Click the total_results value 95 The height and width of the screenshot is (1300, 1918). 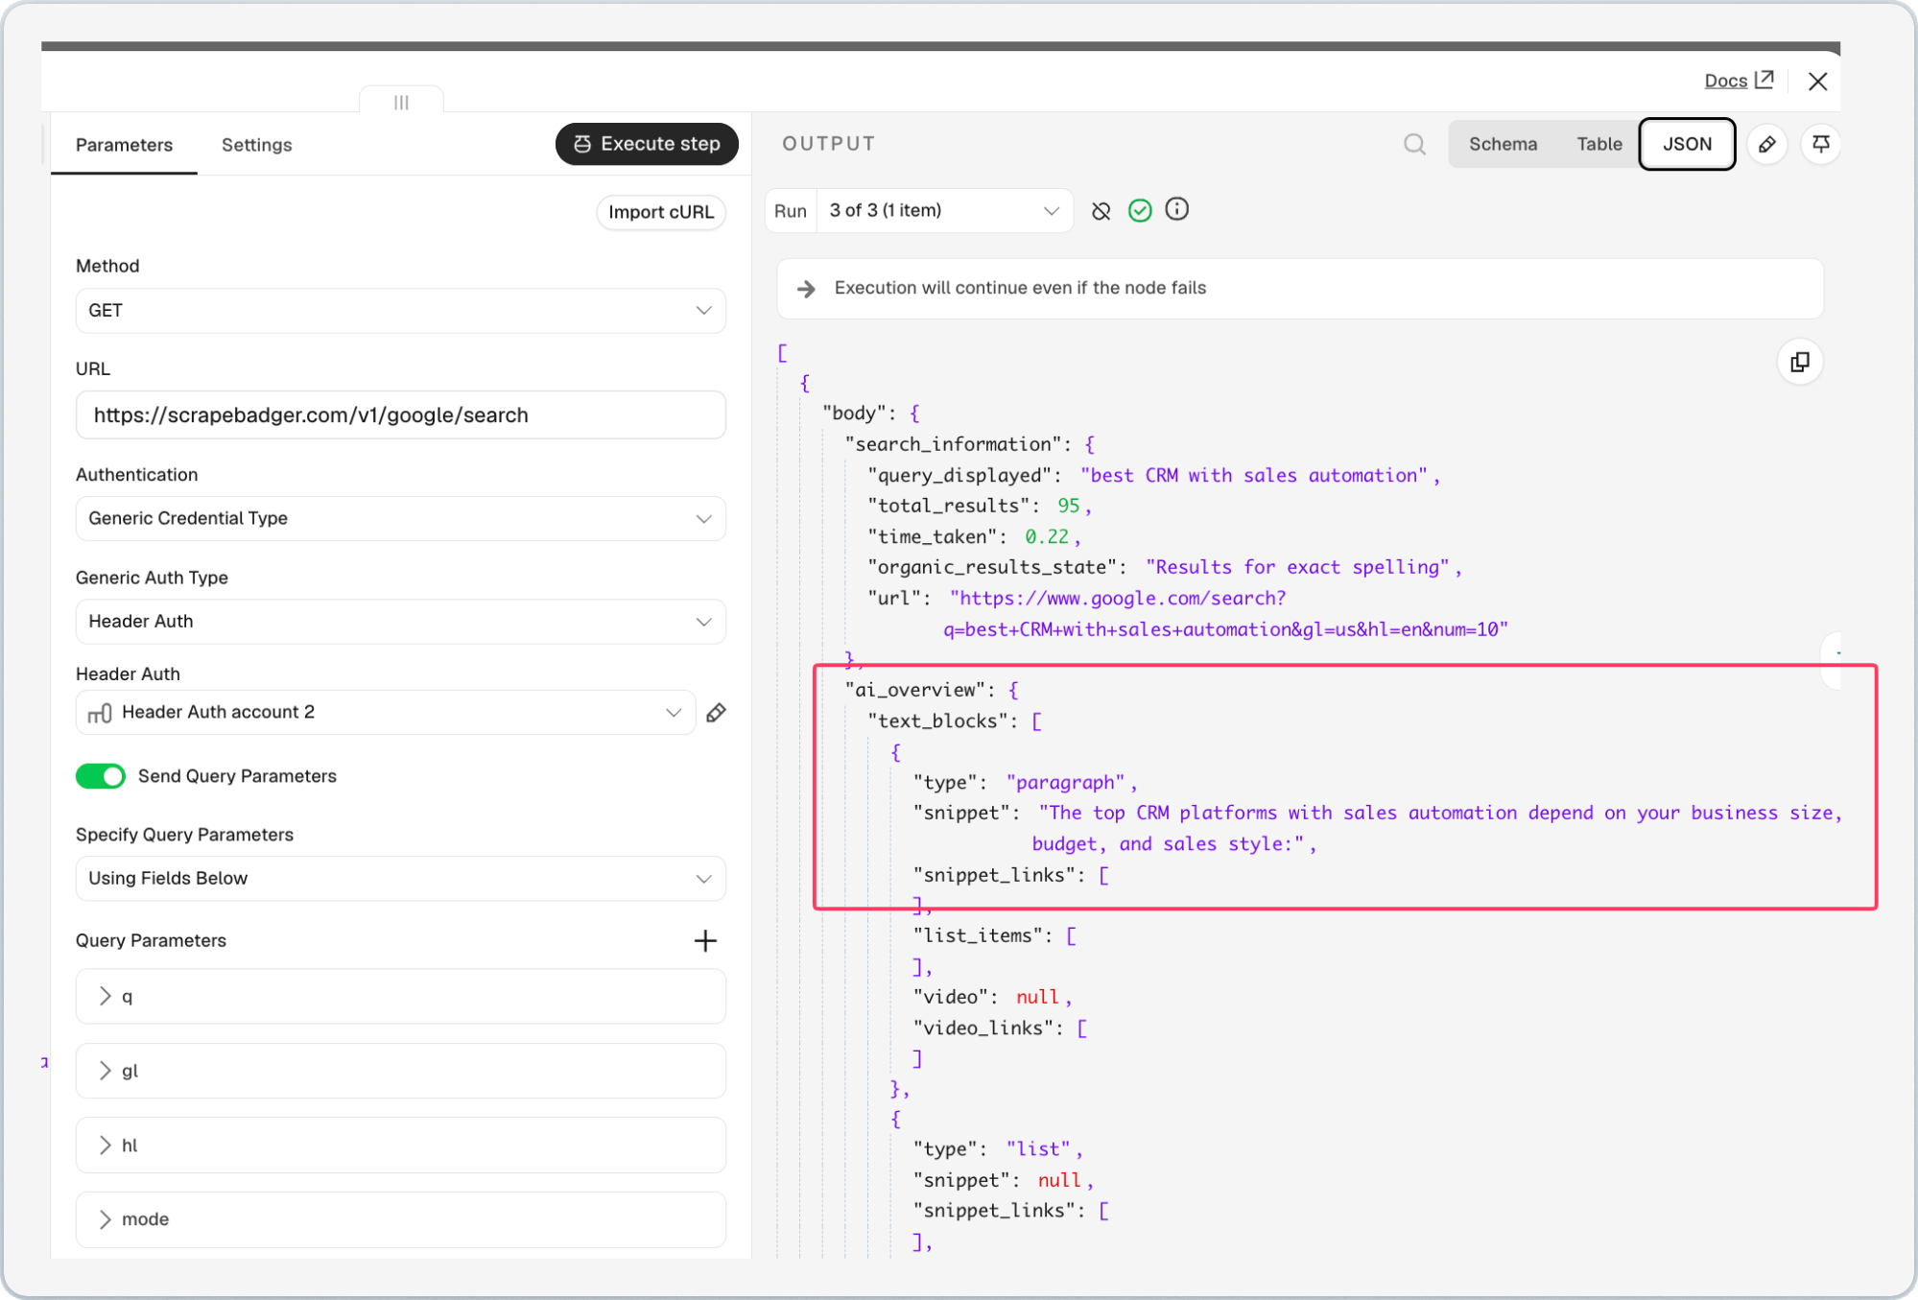click(1068, 506)
